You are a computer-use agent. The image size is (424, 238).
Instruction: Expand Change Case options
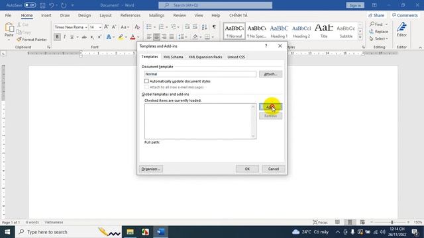(125, 27)
